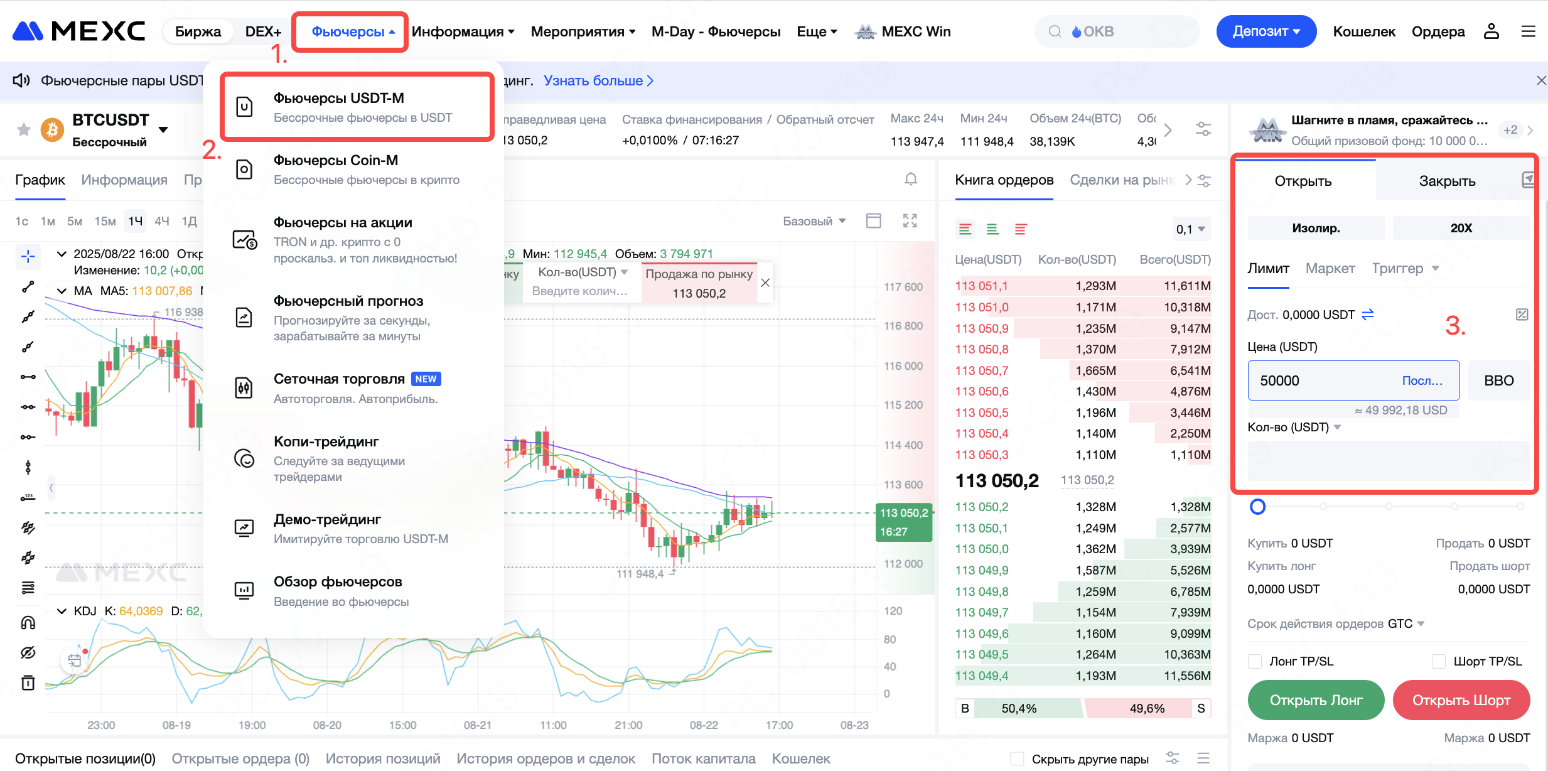Enable Long TP/SL checkbox
This screenshot has height=771, width=1548.
click(1255, 661)
